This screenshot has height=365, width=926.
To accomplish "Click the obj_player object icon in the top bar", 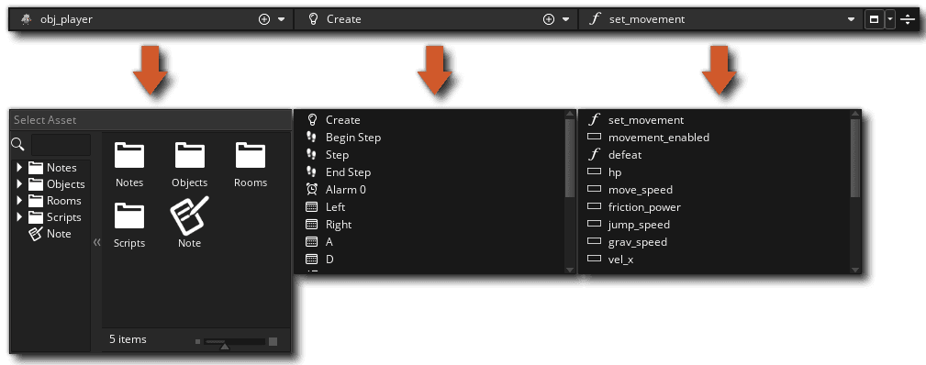I will pyautogui.click(x=26, y=19).
